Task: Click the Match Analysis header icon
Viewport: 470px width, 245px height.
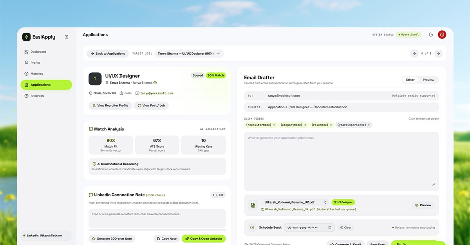Action: click(91, 129)
